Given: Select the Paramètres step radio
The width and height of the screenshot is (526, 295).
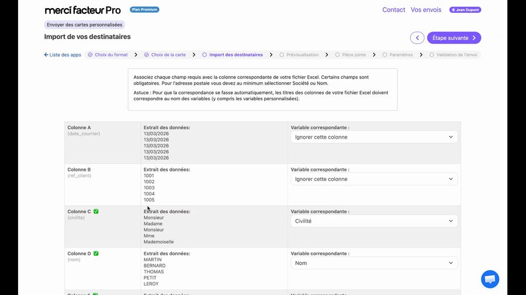Looking at the screenshot, I should tap(385, 55).
